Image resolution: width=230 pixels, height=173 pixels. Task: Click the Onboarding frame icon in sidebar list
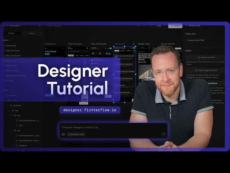click(4, 46)
